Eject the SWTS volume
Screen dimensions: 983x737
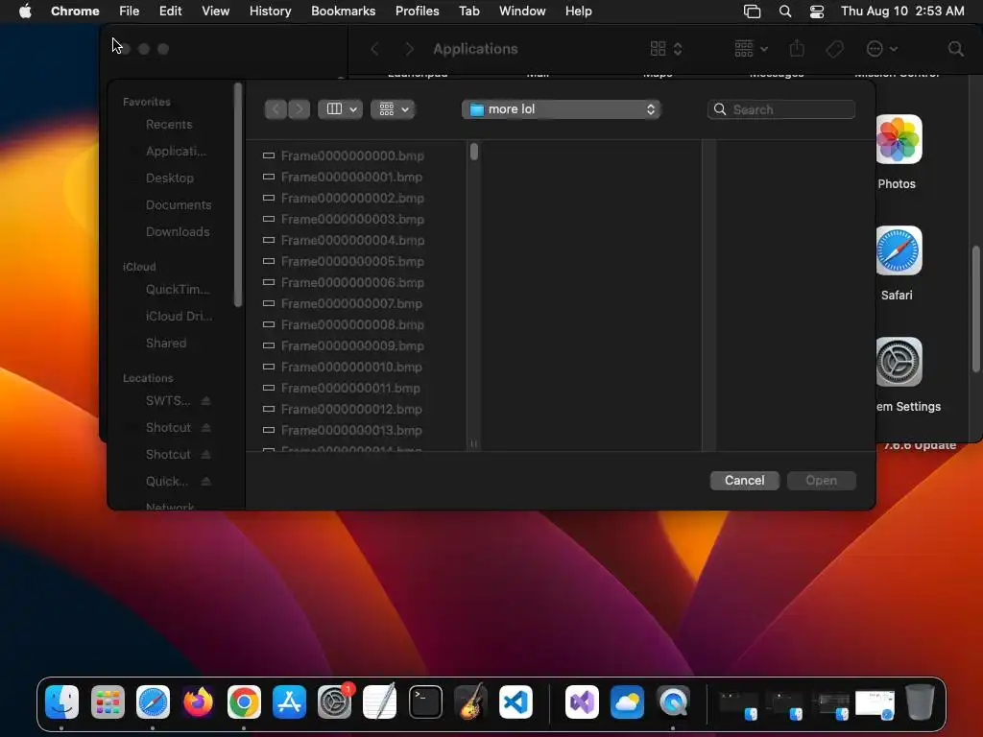point(205,401)
